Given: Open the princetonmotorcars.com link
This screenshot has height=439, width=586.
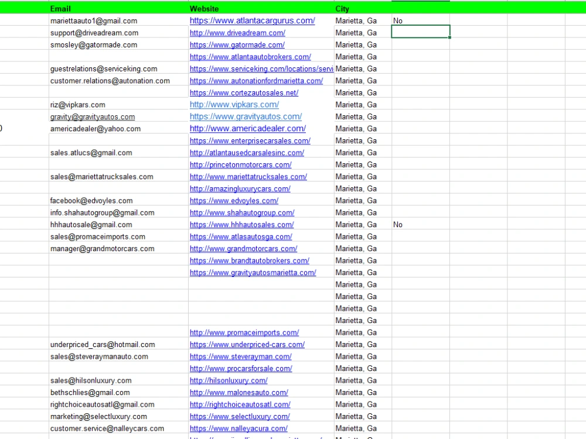Looking at the screenshot, I should [240, 164].
